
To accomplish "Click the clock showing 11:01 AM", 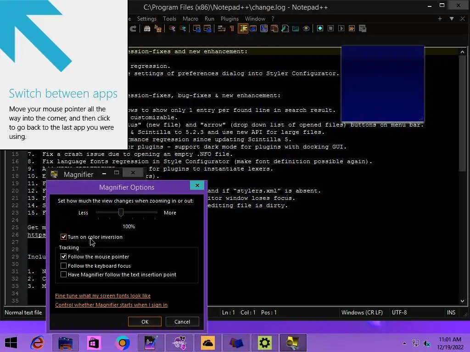I will 450,340.
